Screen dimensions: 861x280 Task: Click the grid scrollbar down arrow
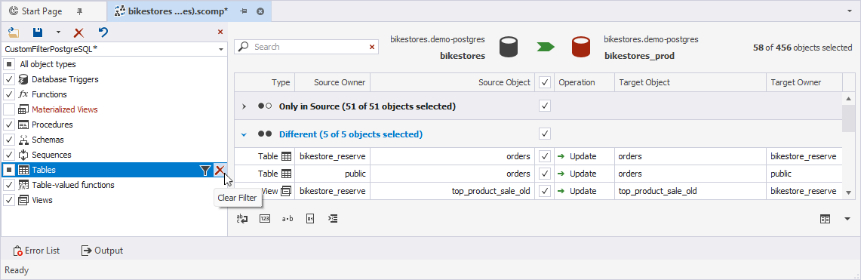[x=848, y=192]
